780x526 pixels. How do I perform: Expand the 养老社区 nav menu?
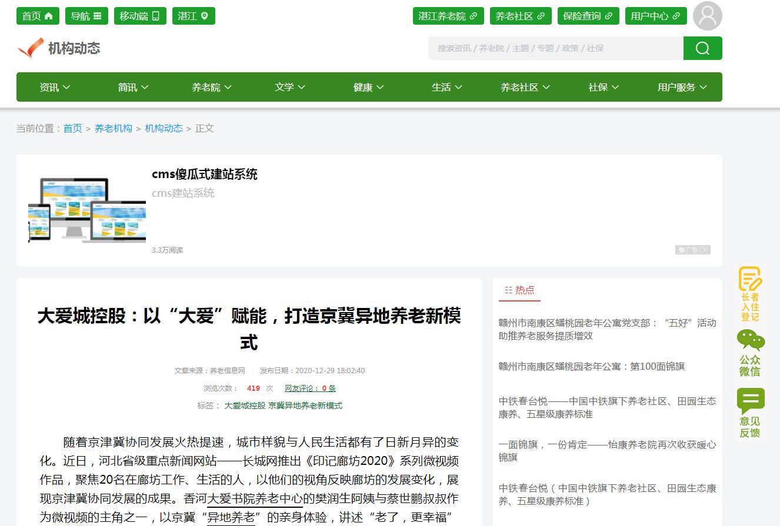click(x=525, y=87)
